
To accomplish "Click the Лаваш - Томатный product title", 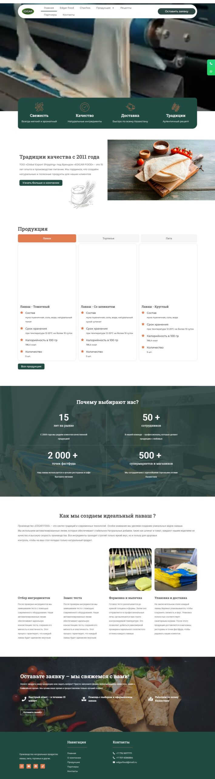I will coord(35,306).
